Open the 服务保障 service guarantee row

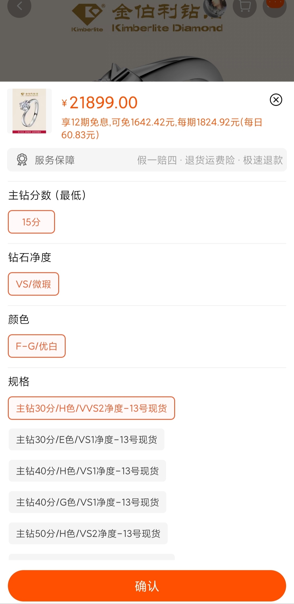(147, 160)
